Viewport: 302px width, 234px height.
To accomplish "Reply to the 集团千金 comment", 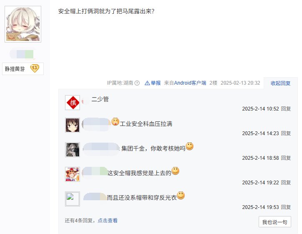I will pos(286,158).
